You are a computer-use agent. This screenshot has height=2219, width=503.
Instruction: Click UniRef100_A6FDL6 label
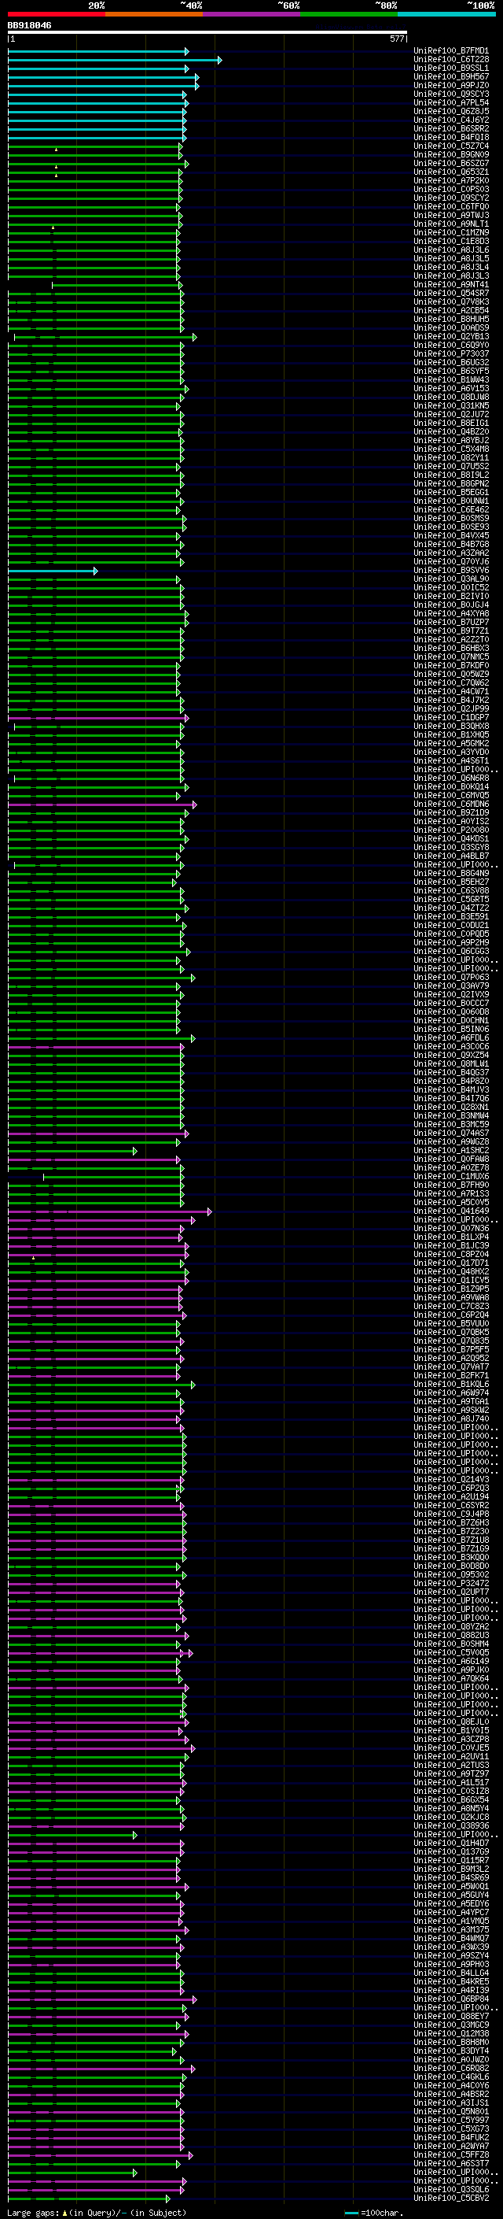click(451, 1038)
